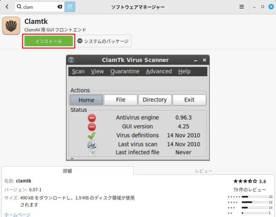Click the システムのパッケージ button
Image resolution: width=276 pixels, height=217 pixels.
[x=103, y=41]
